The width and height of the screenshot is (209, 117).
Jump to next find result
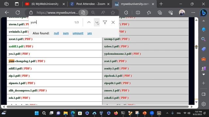point(97,22)
